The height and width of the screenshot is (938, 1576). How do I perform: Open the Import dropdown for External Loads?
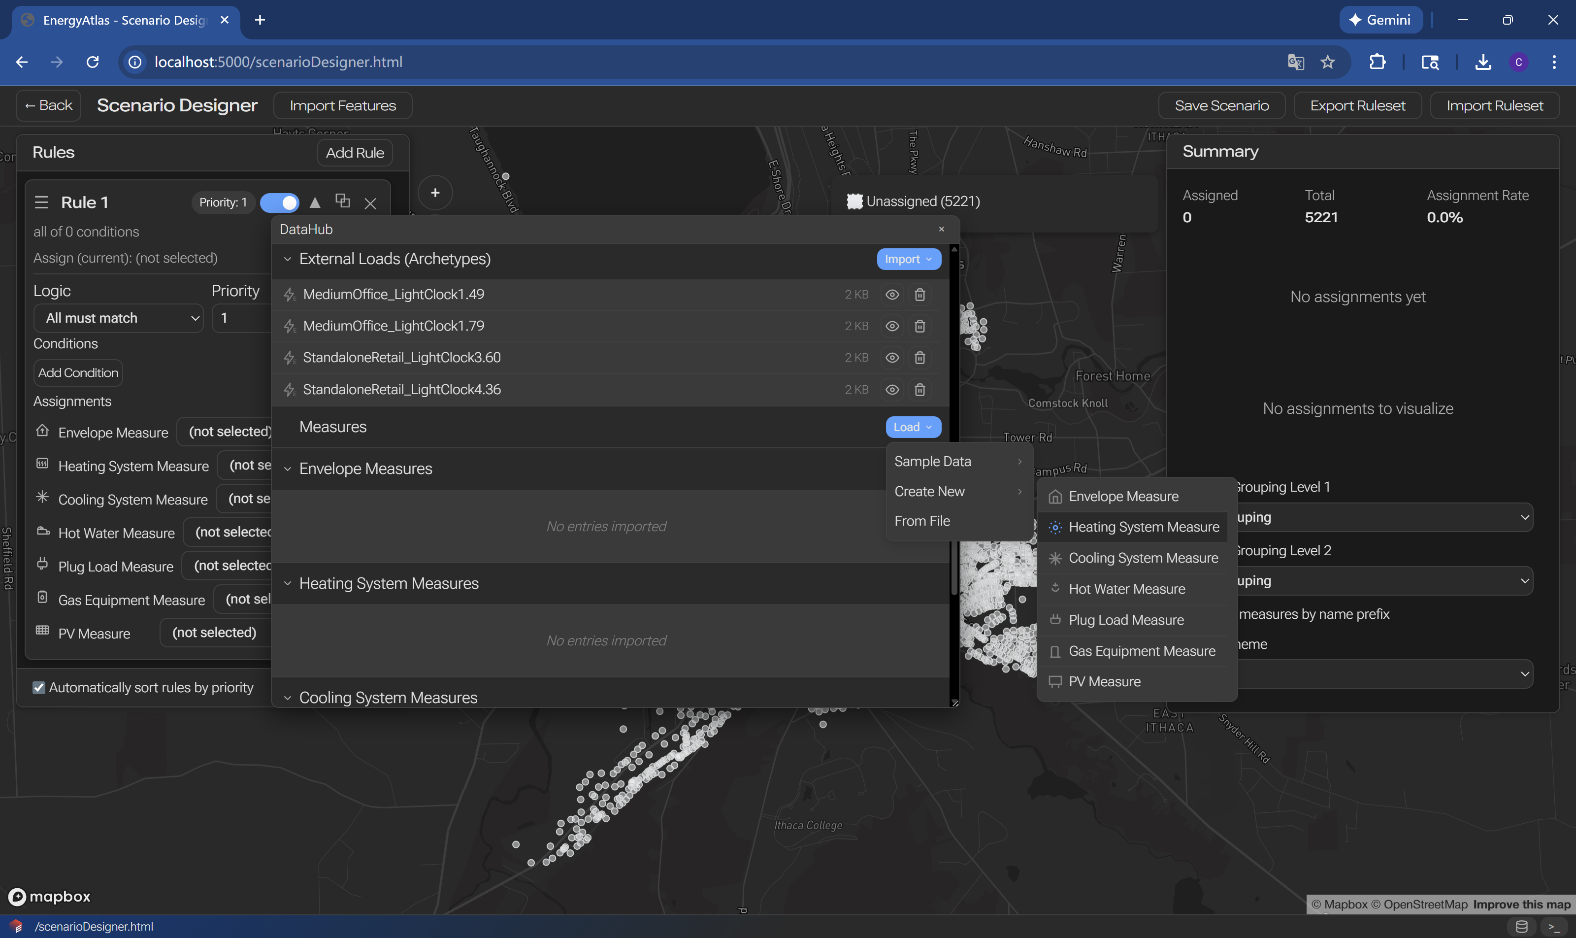coord(908,259)
